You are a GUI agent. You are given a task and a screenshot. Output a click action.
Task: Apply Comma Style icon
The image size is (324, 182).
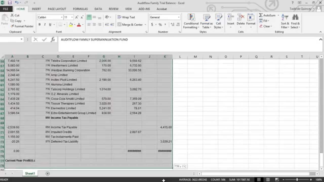point(165,25)
